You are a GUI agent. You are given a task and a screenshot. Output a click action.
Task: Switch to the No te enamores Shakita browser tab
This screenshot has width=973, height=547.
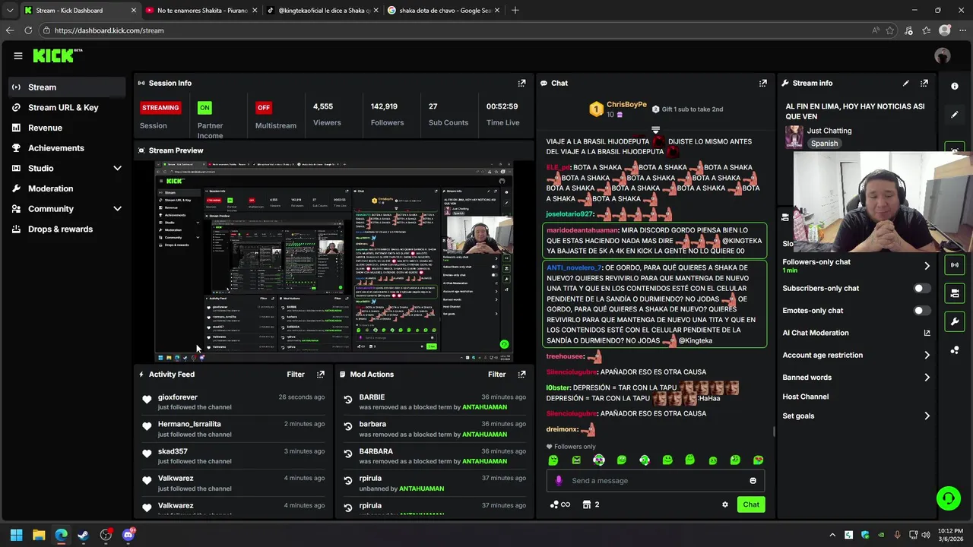[201, 11]
